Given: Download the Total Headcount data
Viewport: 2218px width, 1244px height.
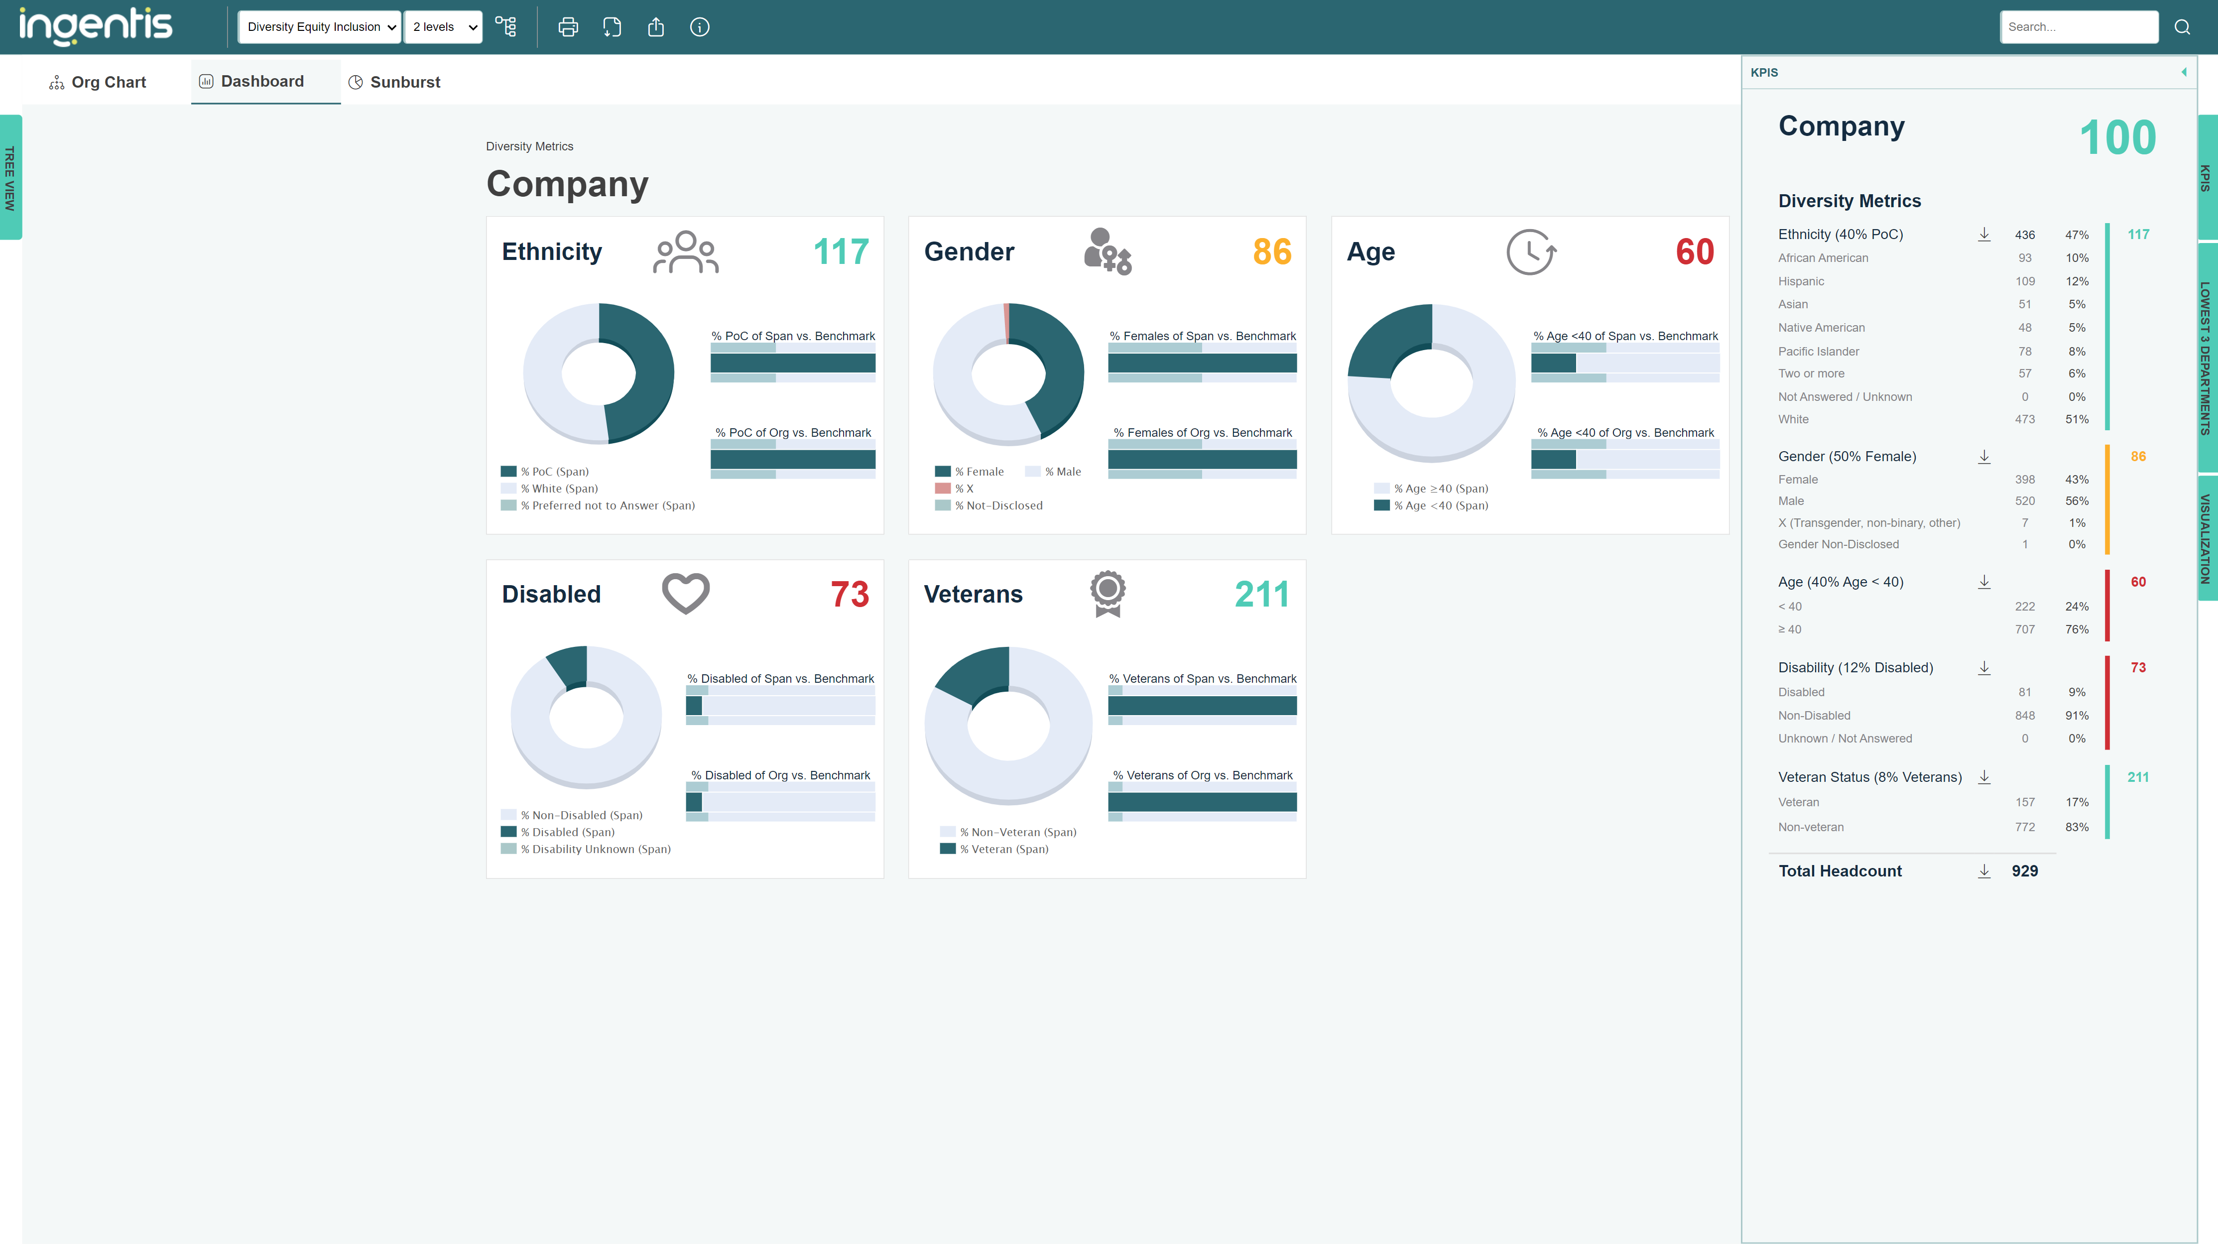Looking at the screenshot, I should click(1984, 871).
